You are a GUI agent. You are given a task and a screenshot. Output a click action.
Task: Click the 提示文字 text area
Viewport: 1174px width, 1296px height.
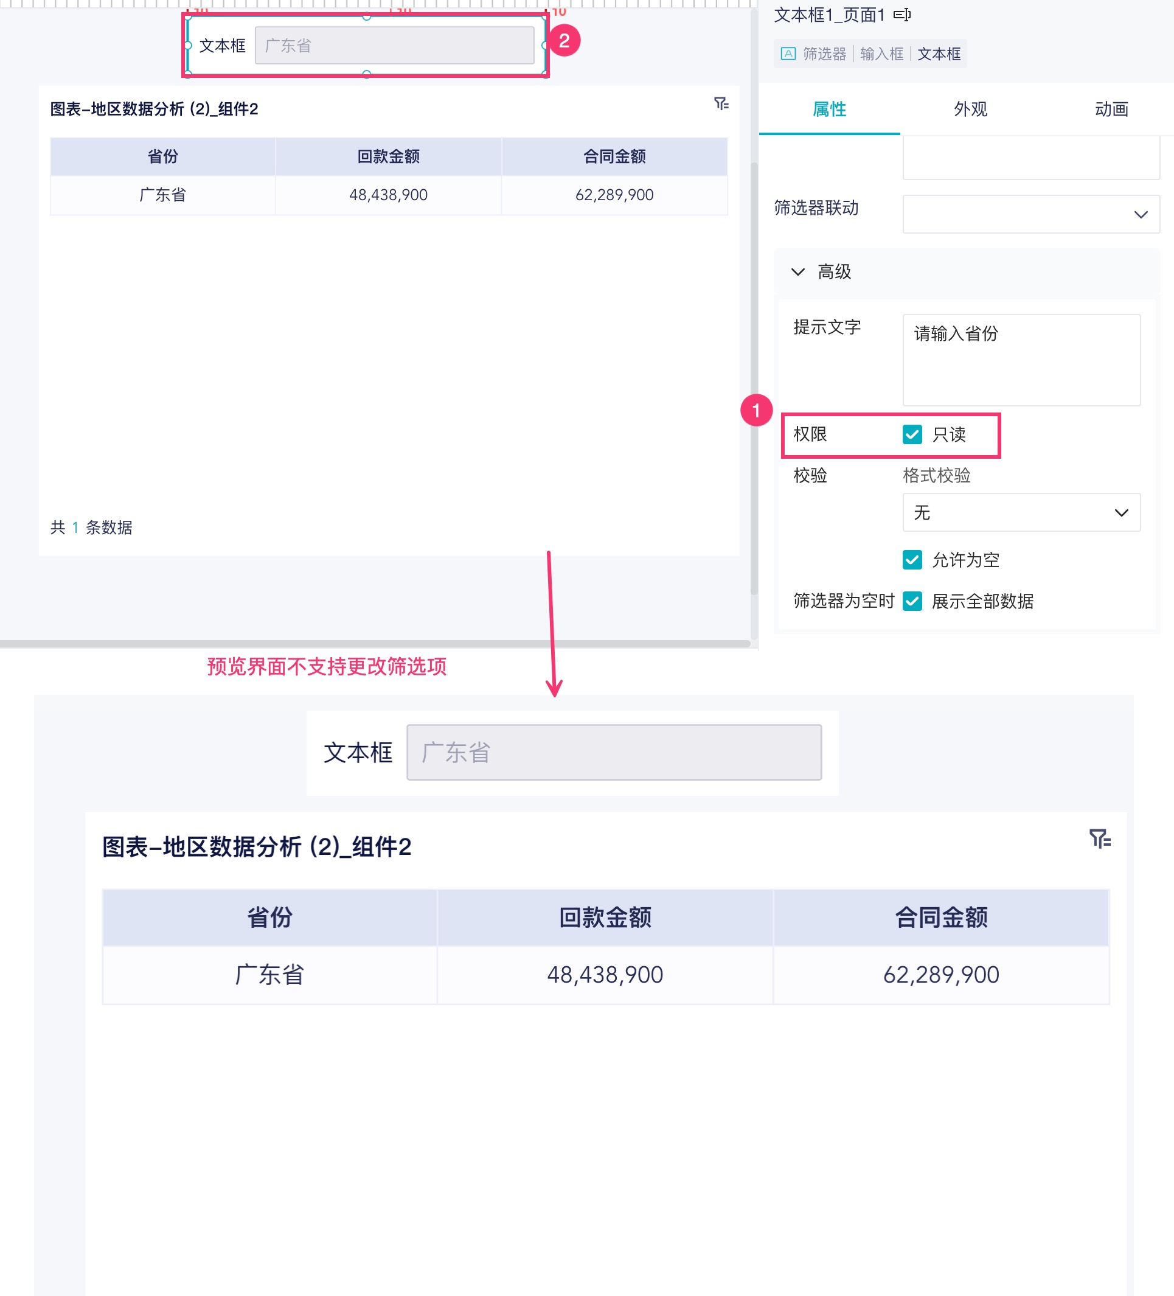pos(1021,360)
